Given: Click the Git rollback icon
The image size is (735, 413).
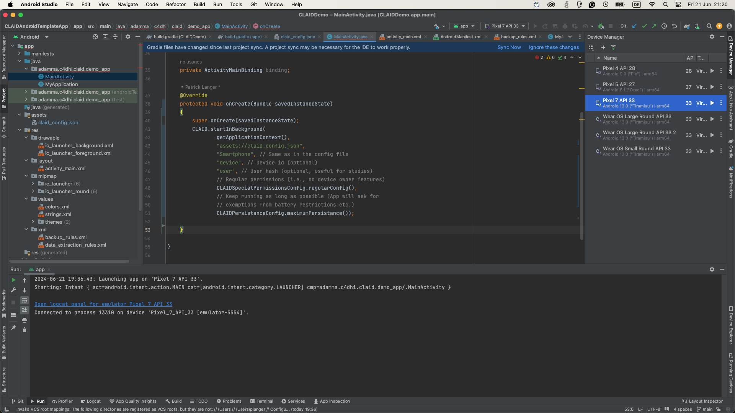Looking at the screenshot, I should click(x=675, y=26).
